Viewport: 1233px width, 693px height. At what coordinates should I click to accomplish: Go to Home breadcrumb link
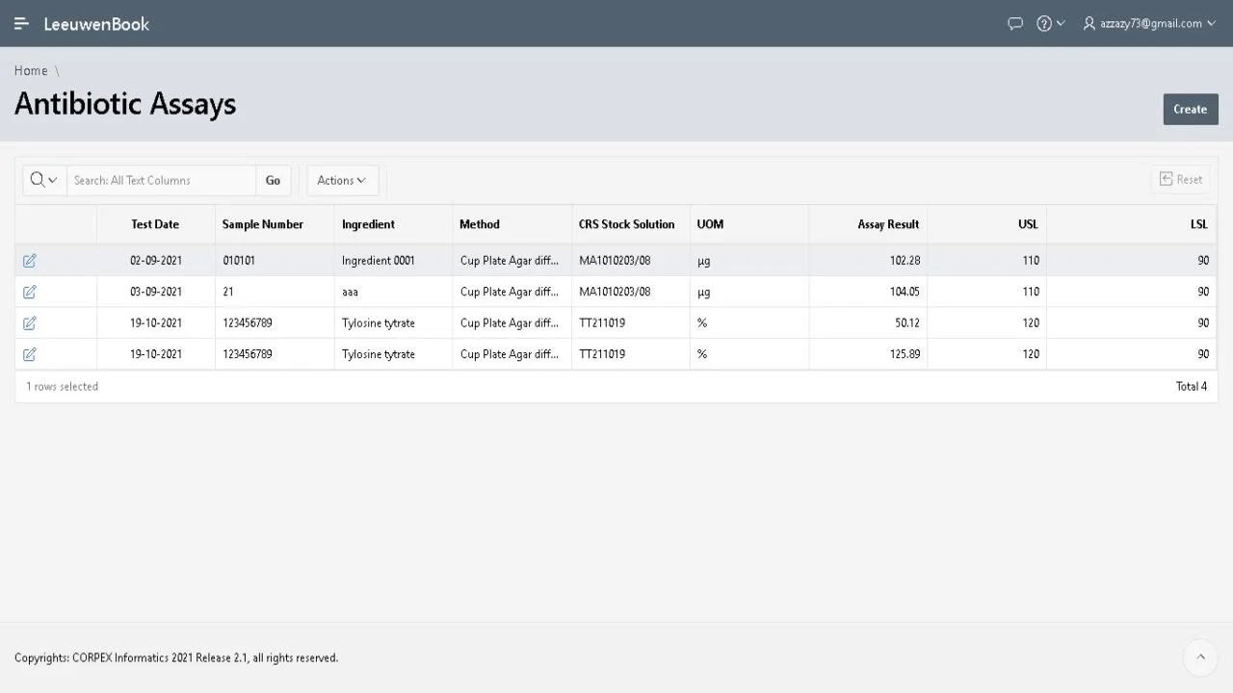point(31,70)
